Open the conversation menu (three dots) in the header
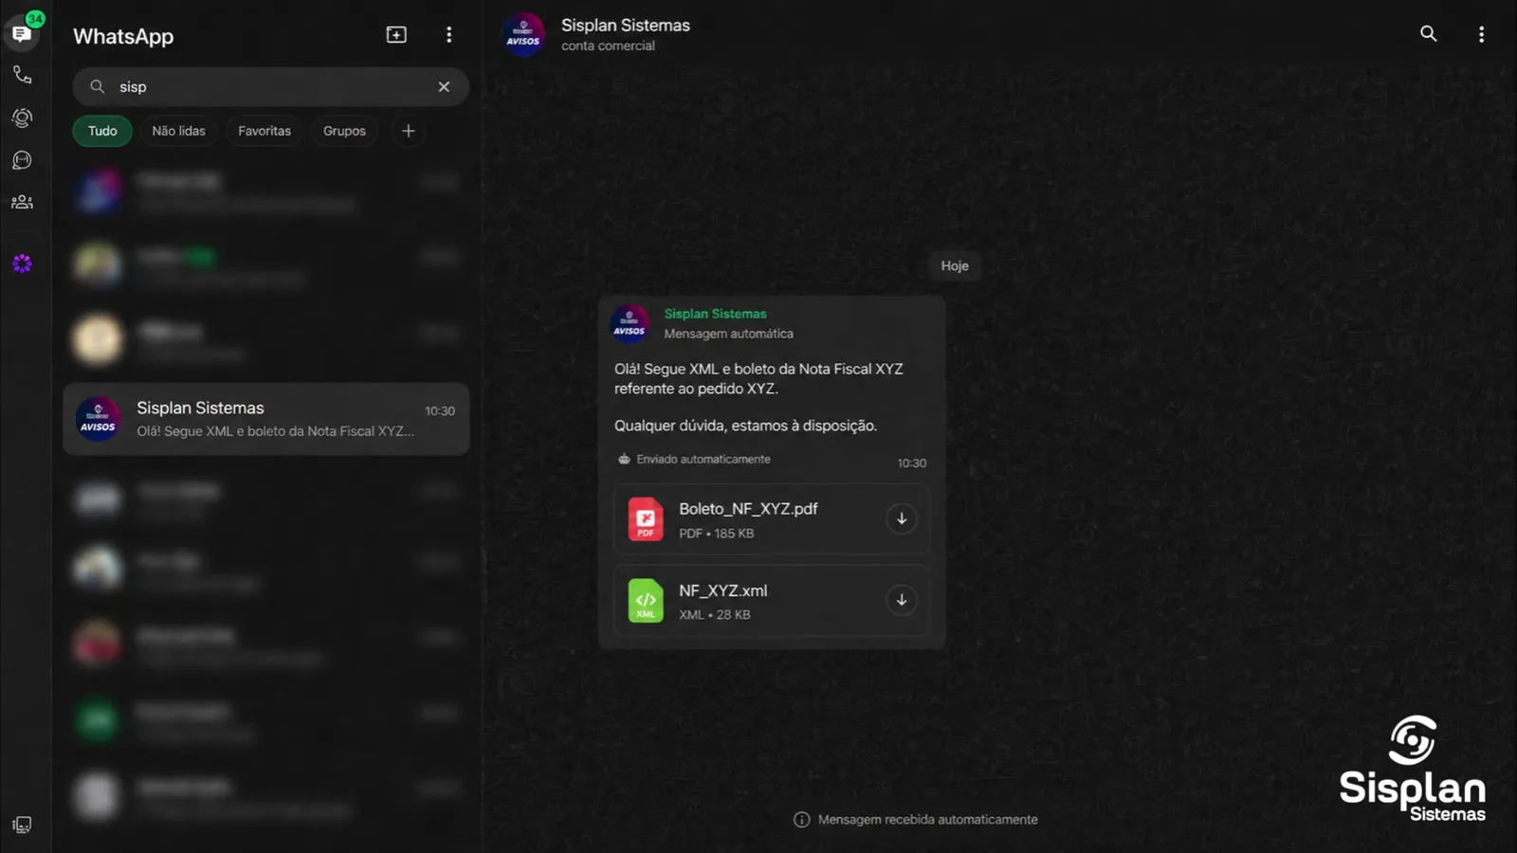1517x853 pixels. (1481, 34)
